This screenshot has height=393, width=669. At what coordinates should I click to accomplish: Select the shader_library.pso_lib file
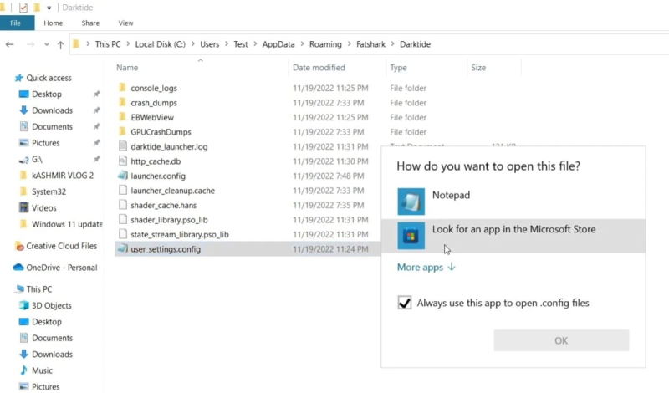coord(169,220)
